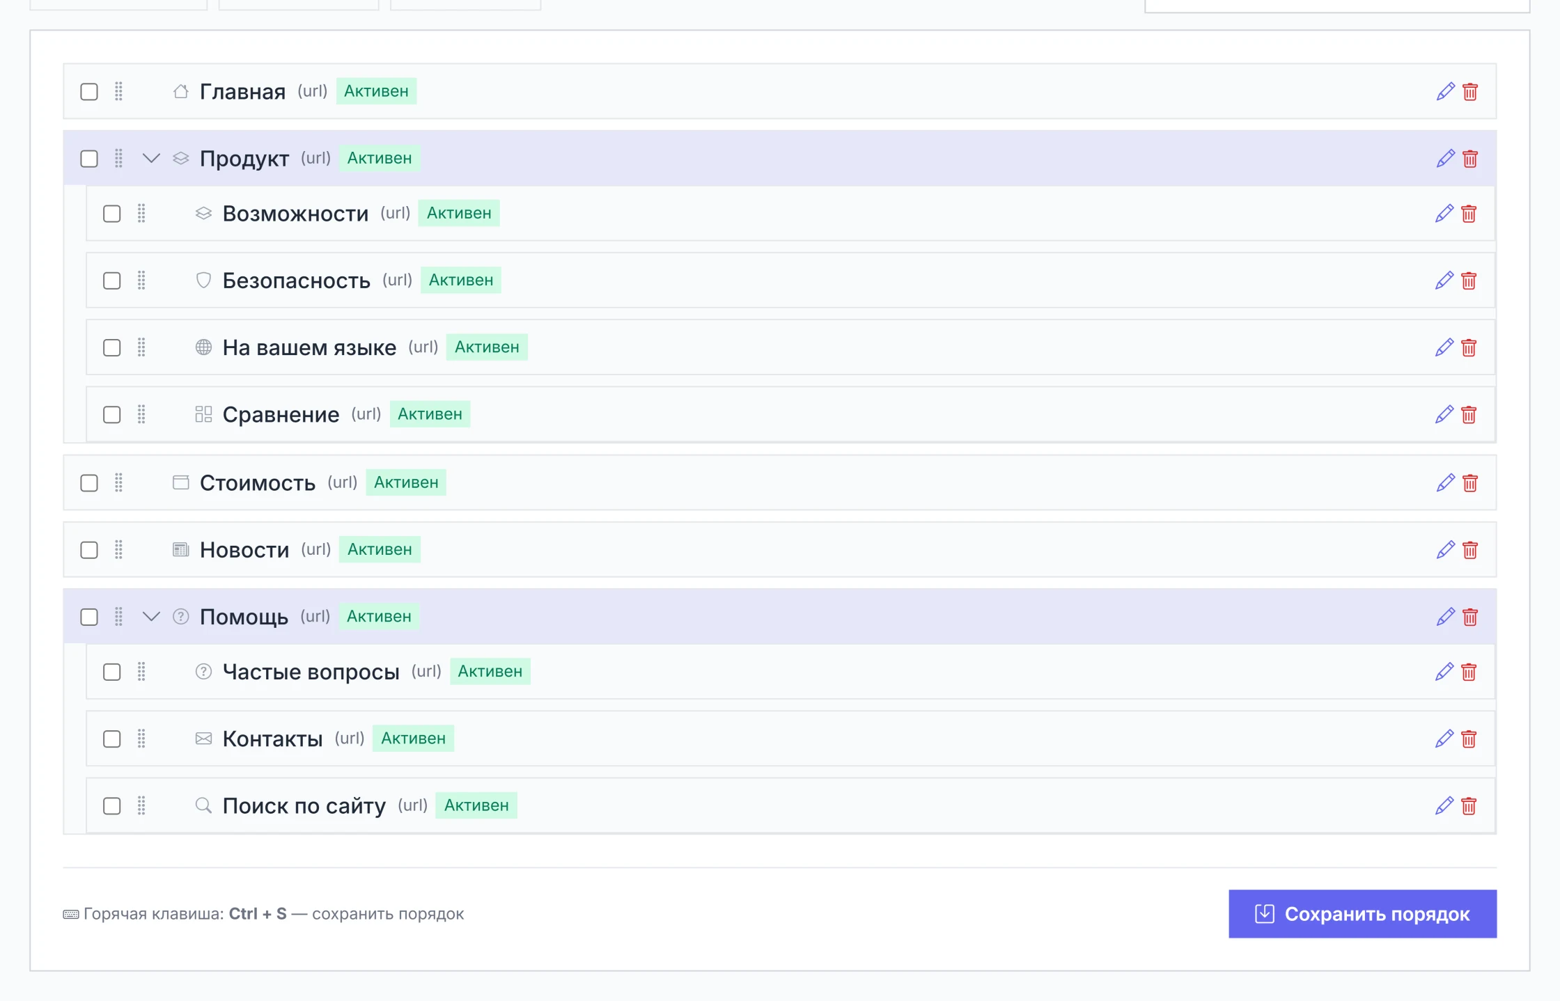
Task: Click the magnifier icon by Поиск по сайту
Action: pyautogui.click(x=203, y=805)
